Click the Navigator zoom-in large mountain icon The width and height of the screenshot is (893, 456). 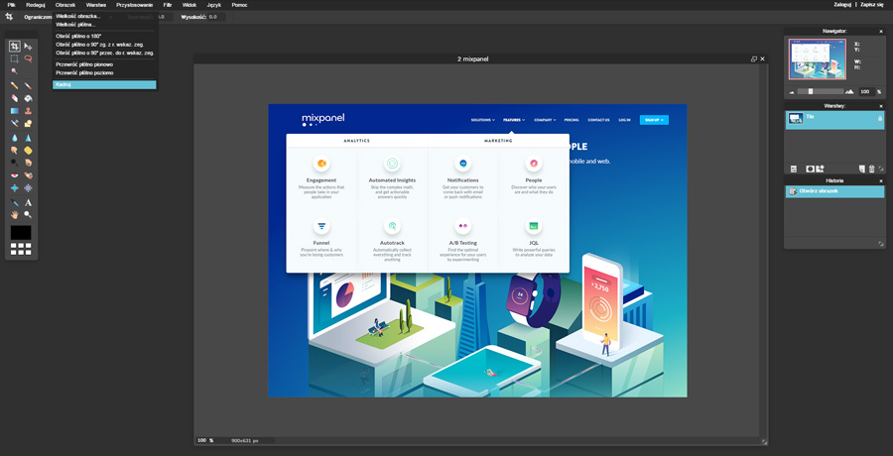[849, 91]
